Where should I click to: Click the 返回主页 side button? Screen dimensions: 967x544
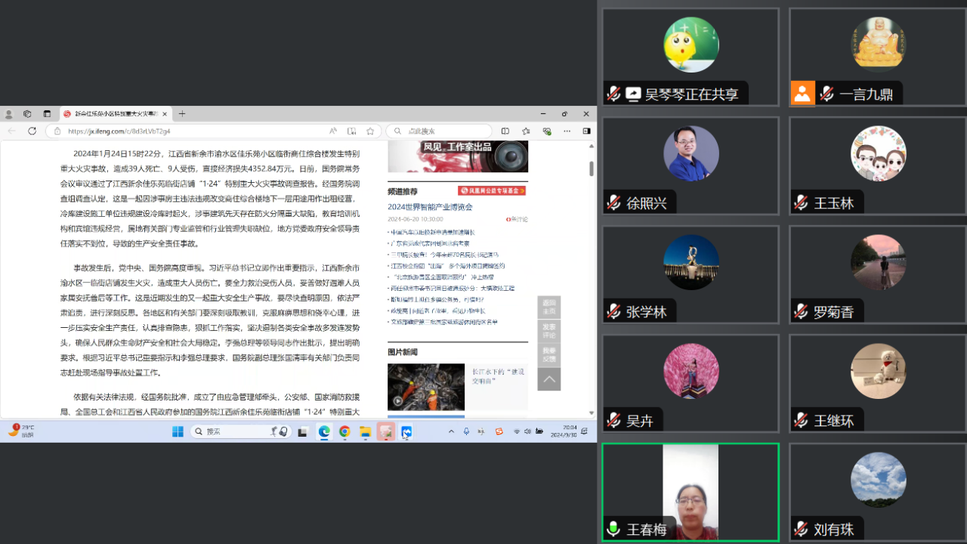(x=548, y=307)
